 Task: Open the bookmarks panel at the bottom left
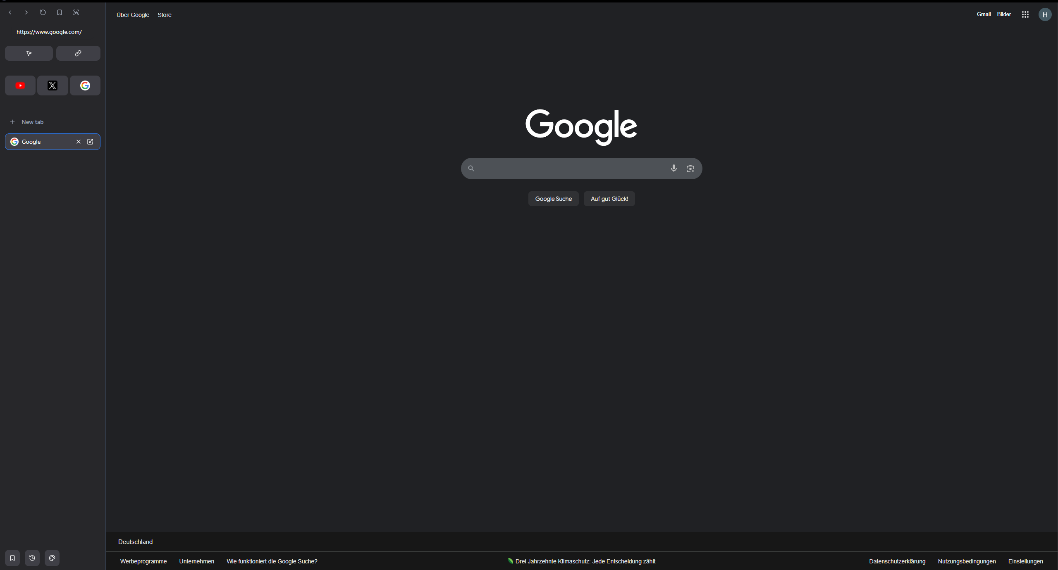click(x=12, y=558)
